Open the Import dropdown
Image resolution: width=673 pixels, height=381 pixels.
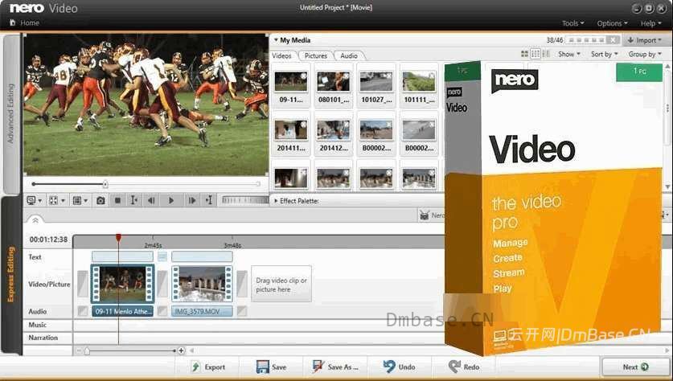[644, 40]
